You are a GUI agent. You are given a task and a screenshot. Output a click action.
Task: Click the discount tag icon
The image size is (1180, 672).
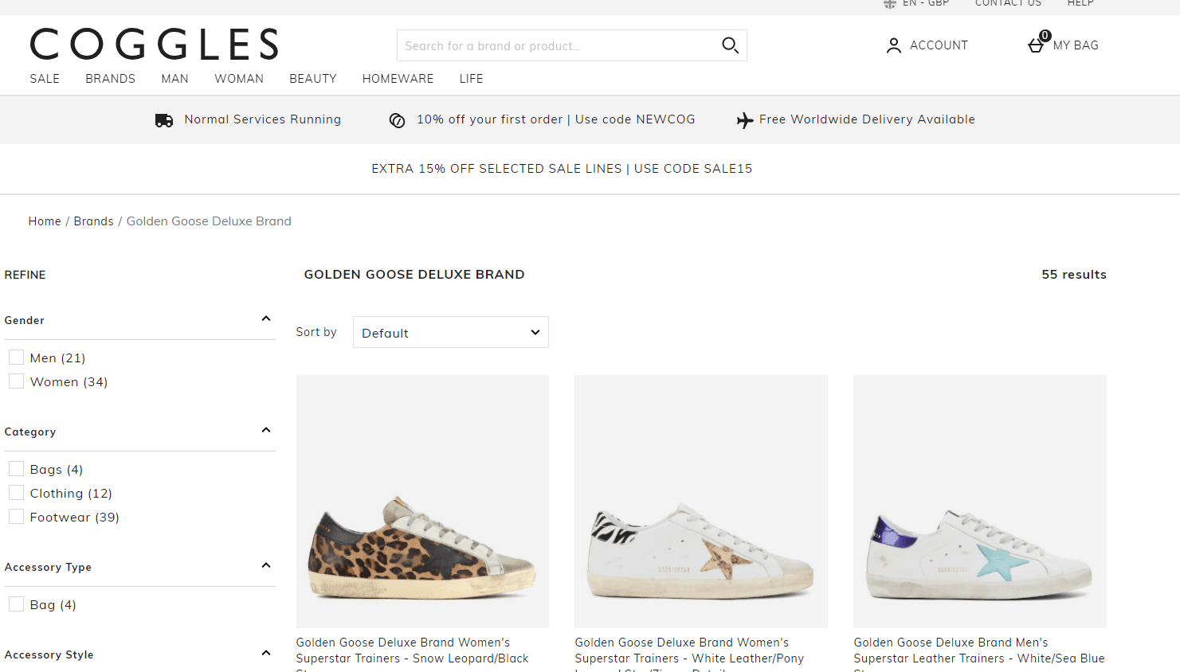(397, 120)
